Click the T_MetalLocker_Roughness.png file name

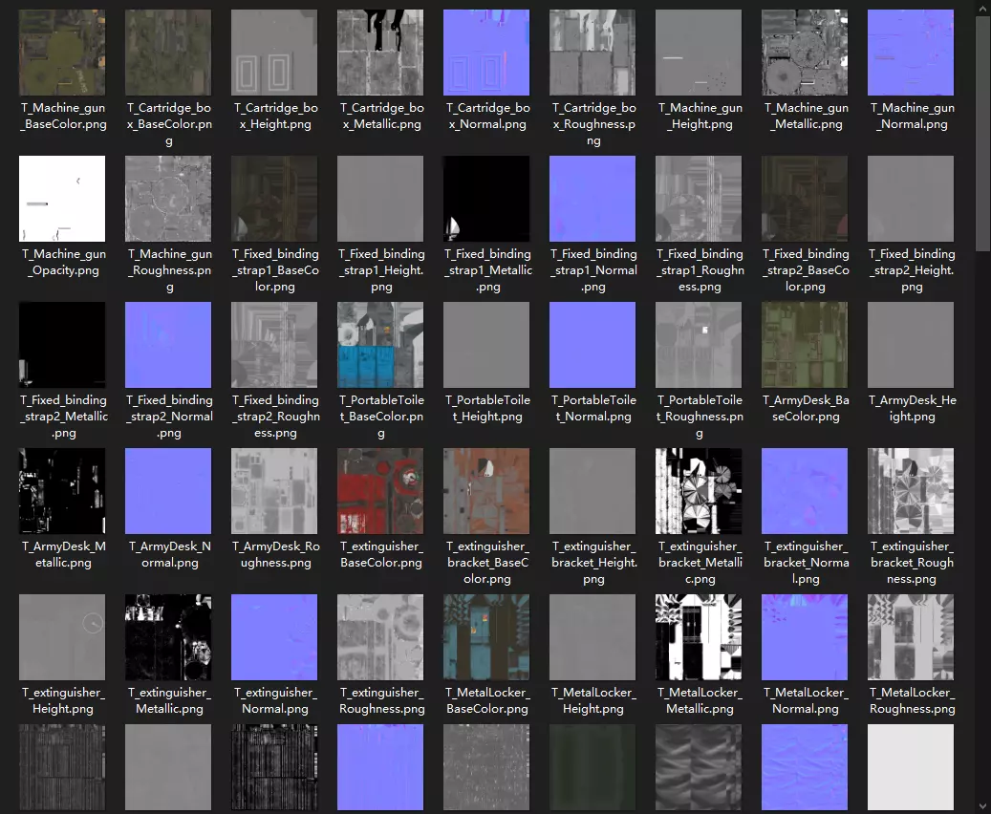(x=912, y=700)
